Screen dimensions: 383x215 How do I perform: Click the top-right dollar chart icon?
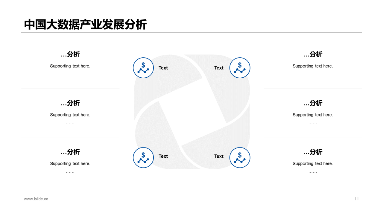240,68
